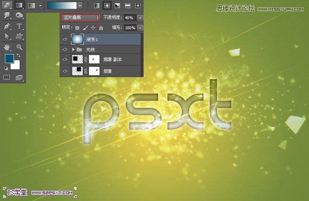The width and height of the screenshot is (309, 201).
Task: Toggle Quick Mask mode
Action: coord(6,77)
